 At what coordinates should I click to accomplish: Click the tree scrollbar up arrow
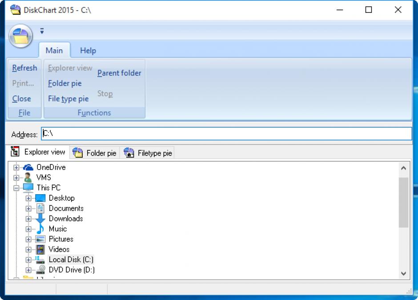point(403,168)
